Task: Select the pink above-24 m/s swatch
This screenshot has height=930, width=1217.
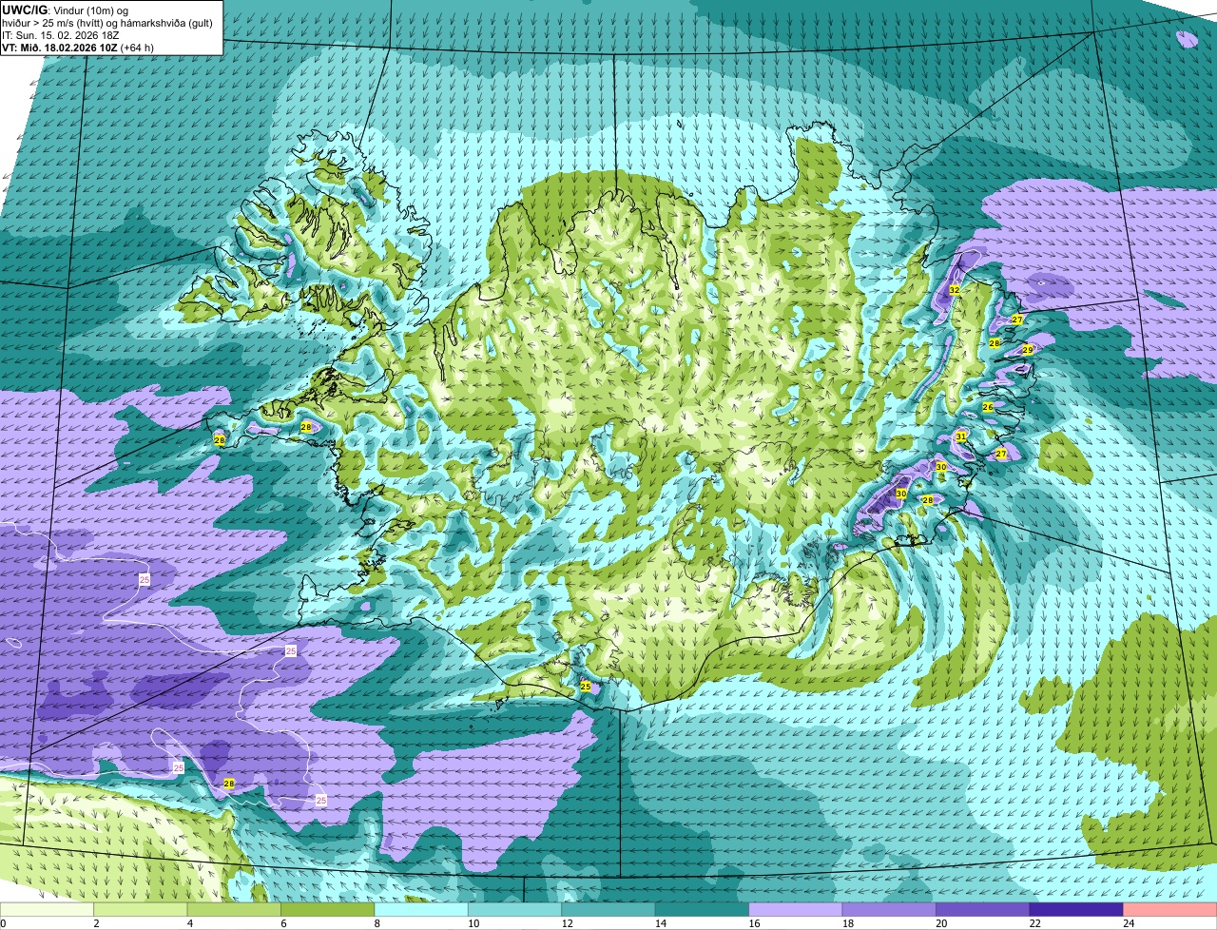Action: 1170,910
